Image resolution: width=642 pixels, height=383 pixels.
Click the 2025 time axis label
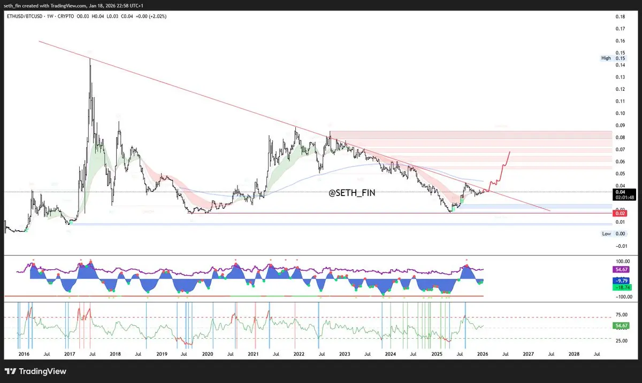(437, 354)
